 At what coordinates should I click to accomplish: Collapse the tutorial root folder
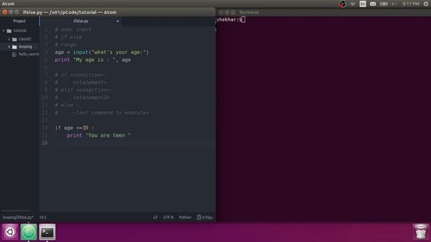click(x=3, y=30)
